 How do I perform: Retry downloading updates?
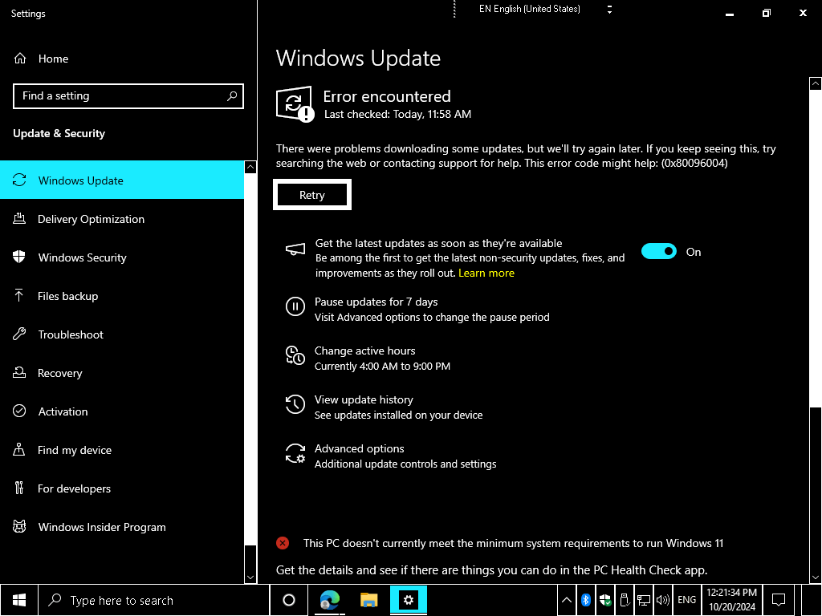(x=312, y=195)
